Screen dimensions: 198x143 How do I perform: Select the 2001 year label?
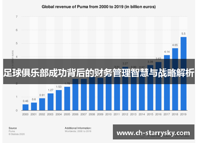pos(34,114)
